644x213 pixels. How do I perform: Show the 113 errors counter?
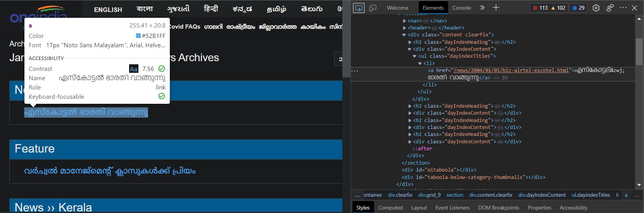(x=540, y=8)
